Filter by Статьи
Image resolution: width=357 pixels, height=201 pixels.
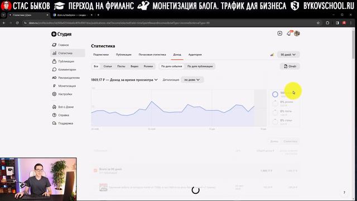point(108,66)
